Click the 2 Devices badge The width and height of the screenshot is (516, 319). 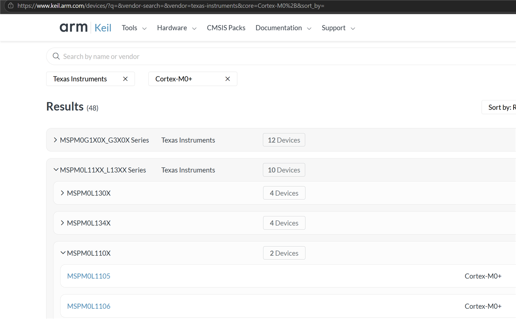(284, 253)
